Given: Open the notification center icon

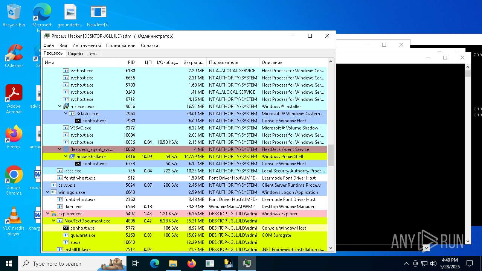Looking at the screenshot, I should tap(470, 263).
